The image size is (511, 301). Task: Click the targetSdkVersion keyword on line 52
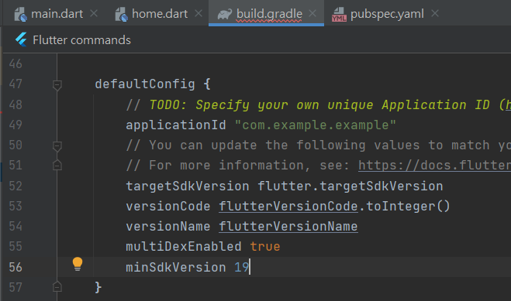click(188, 186)
